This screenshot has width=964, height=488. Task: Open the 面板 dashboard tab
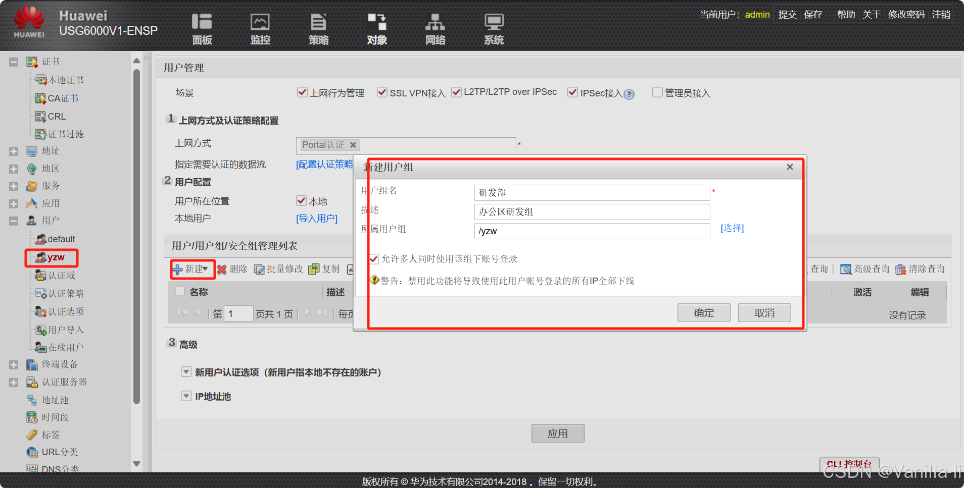click(x=202, y=29)
